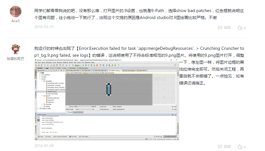Viewport: 265px width, 151px height.
Task: Click 哈雷的尾巴 cartoon avatar
Action: [x=15, y=49]
